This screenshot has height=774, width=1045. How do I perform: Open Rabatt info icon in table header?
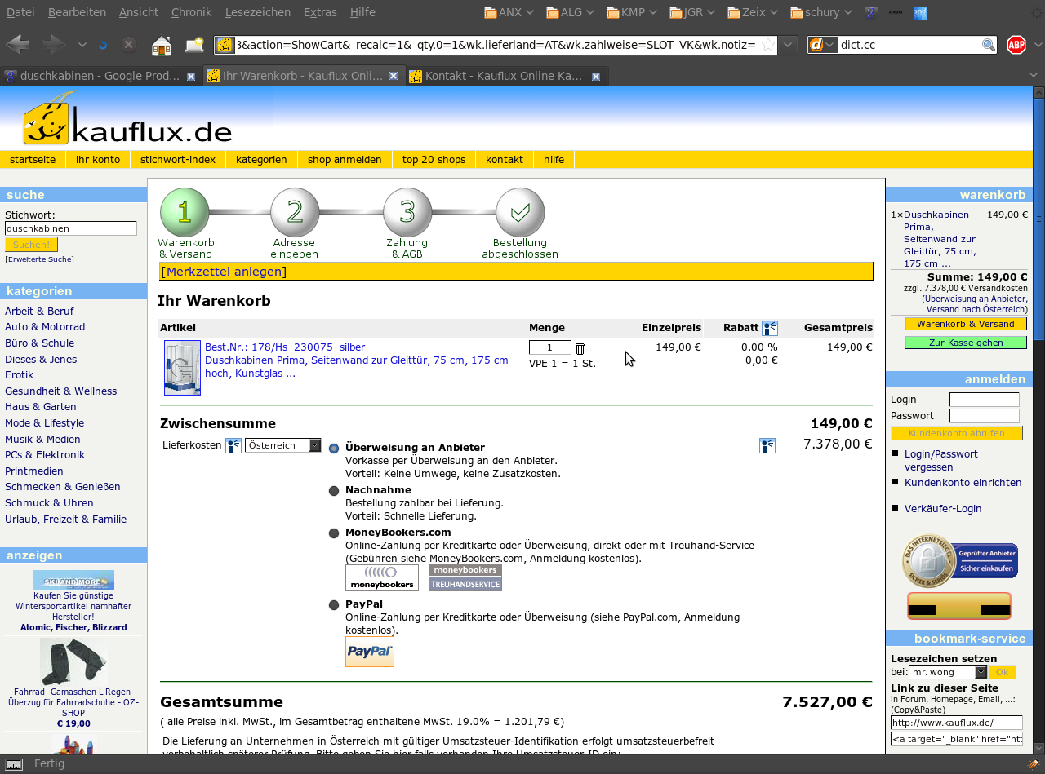coord(770,328)
